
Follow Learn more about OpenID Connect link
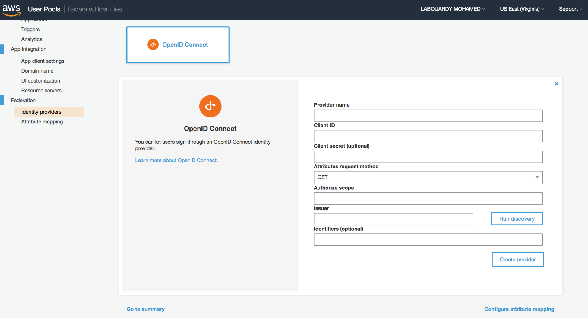click(176, 160)
